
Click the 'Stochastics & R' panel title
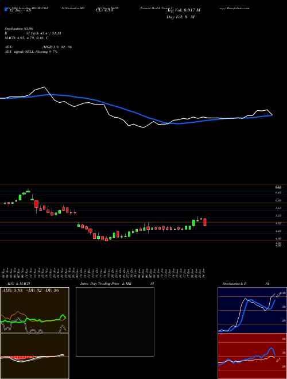point(235,284)
